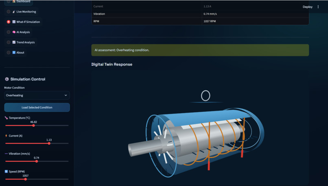328x186 pixels.
Task: Select the AI Analysis radio button
Action: pos(9,32)
